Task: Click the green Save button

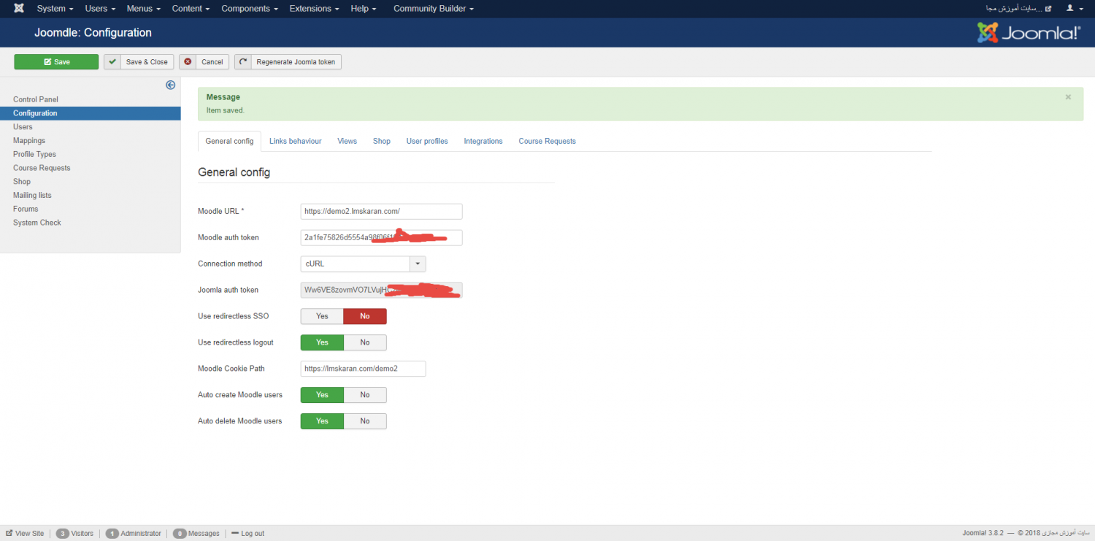Action: [56, 62]
